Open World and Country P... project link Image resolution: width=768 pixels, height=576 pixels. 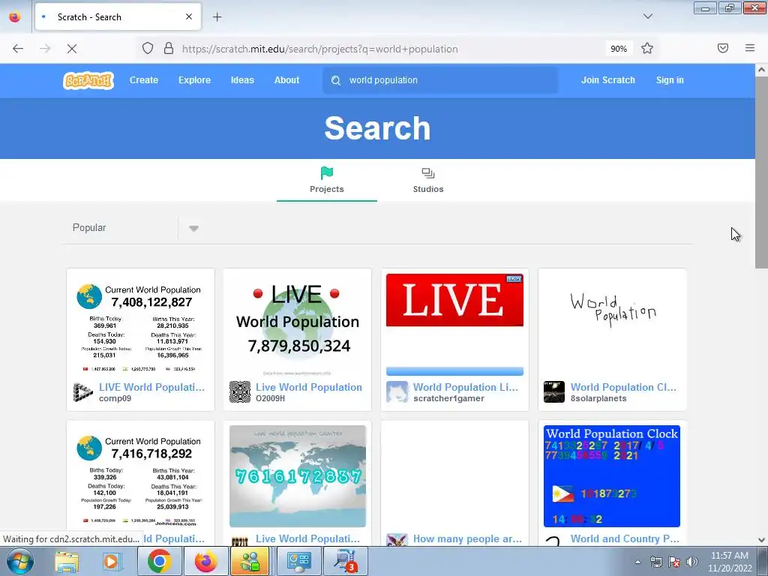(625, 538)
